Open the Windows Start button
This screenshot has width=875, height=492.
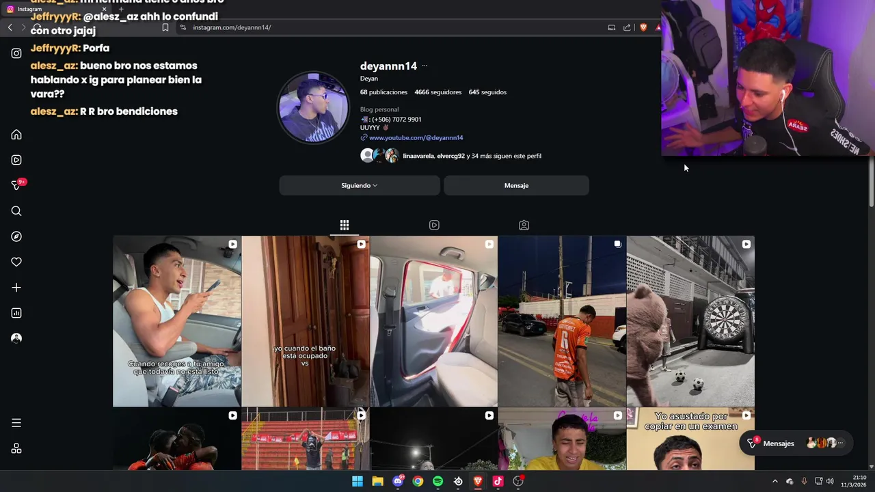[358, 481]
